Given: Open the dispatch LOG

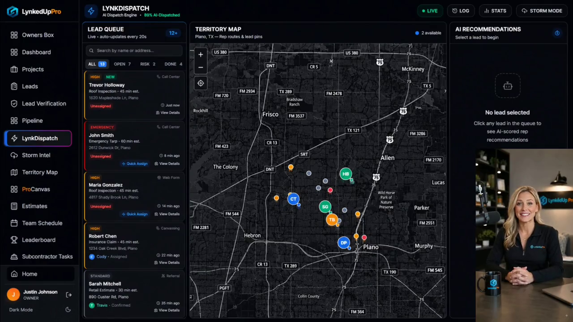Looking at the screenshot, I should click(x=461, y=11).
